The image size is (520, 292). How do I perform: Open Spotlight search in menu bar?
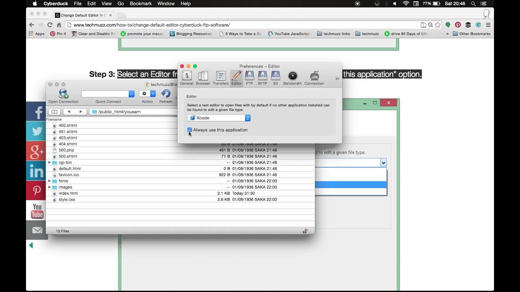pyautogui.click(x=473, y=4)
